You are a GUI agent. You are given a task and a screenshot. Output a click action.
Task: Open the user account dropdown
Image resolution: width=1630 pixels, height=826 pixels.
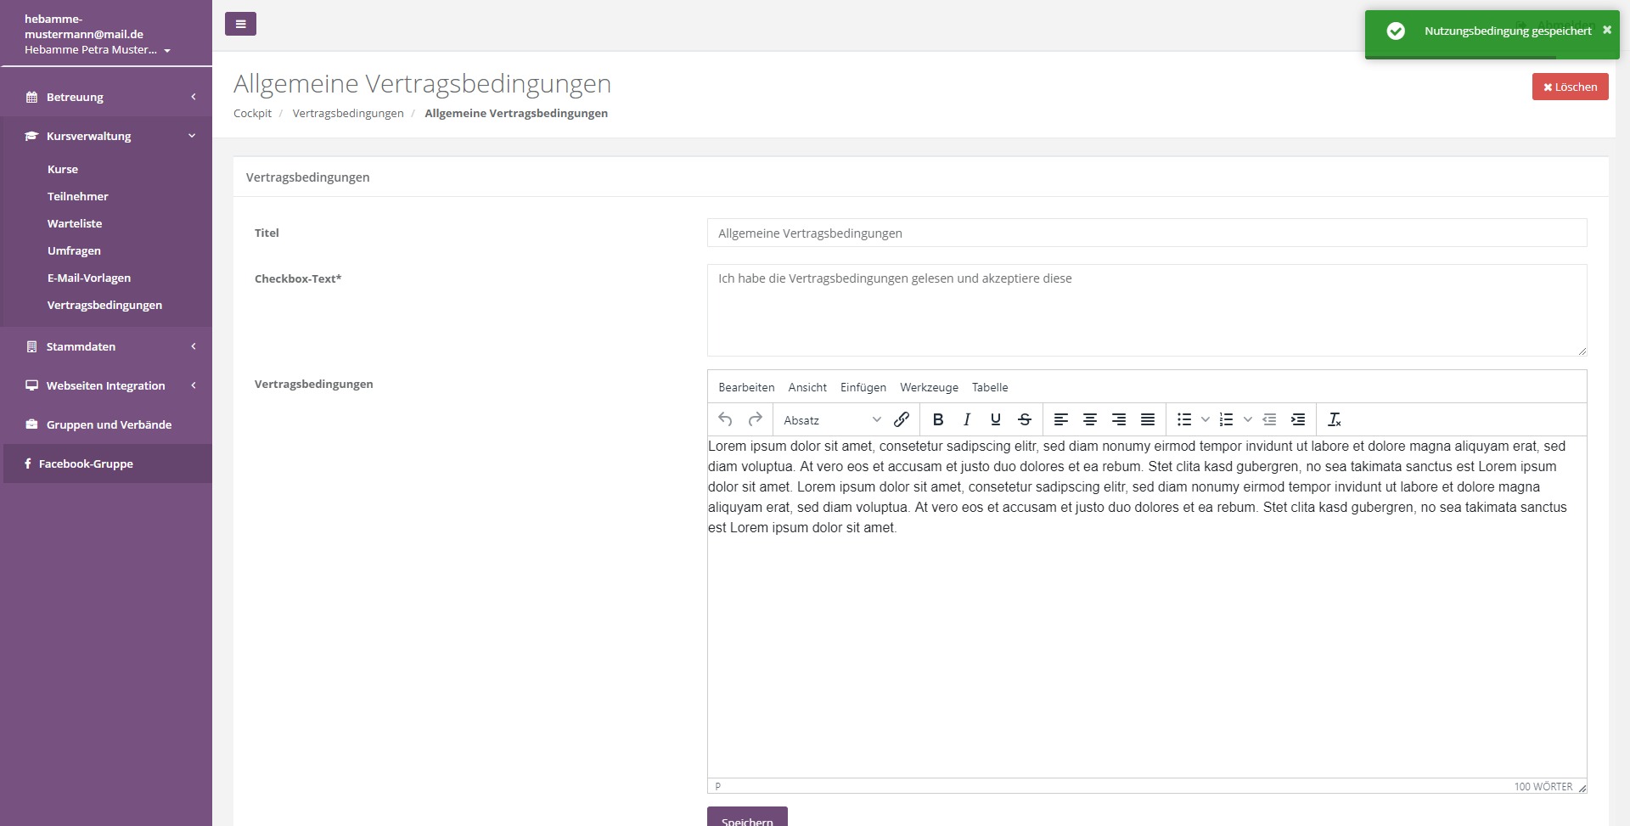pos(98,50)
